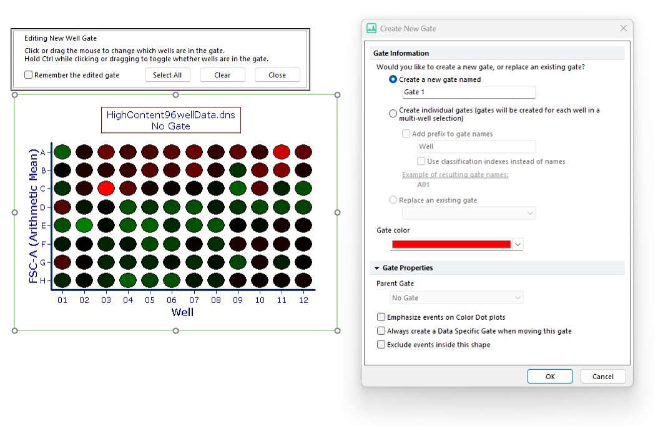Click the Create New Gate dialog title icon
This screenshot has width=658, height=426.
point(371,29)
